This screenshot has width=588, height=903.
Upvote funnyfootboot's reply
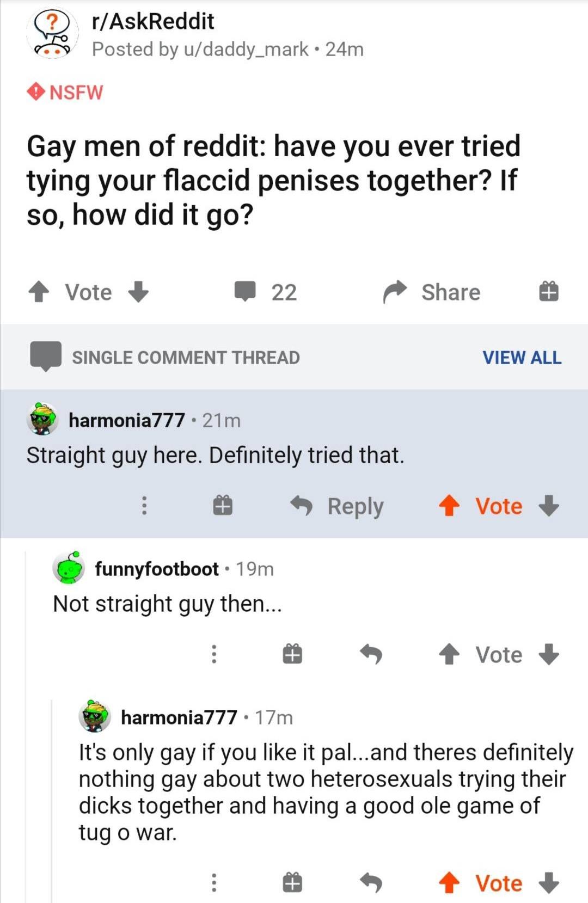pos(449,655)
